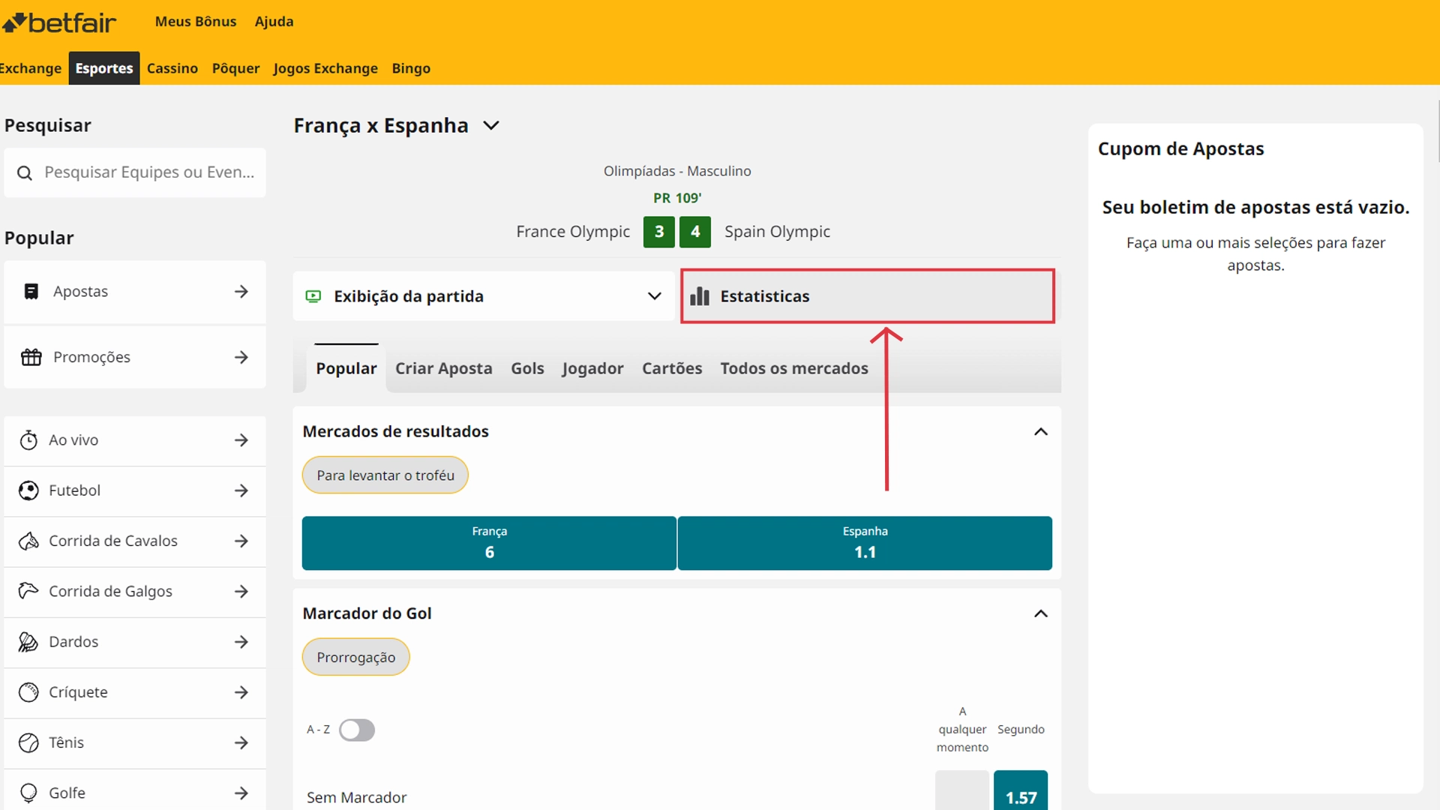Click the Futebol ball icon

click(28, 490)
